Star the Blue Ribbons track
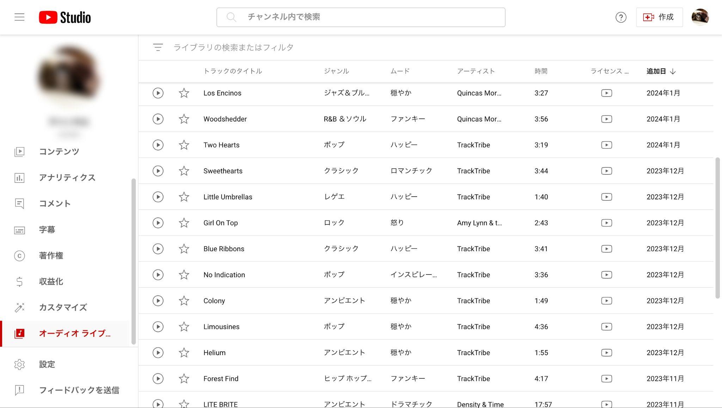Viewport: 722px width, 408px height. (184, 249)
